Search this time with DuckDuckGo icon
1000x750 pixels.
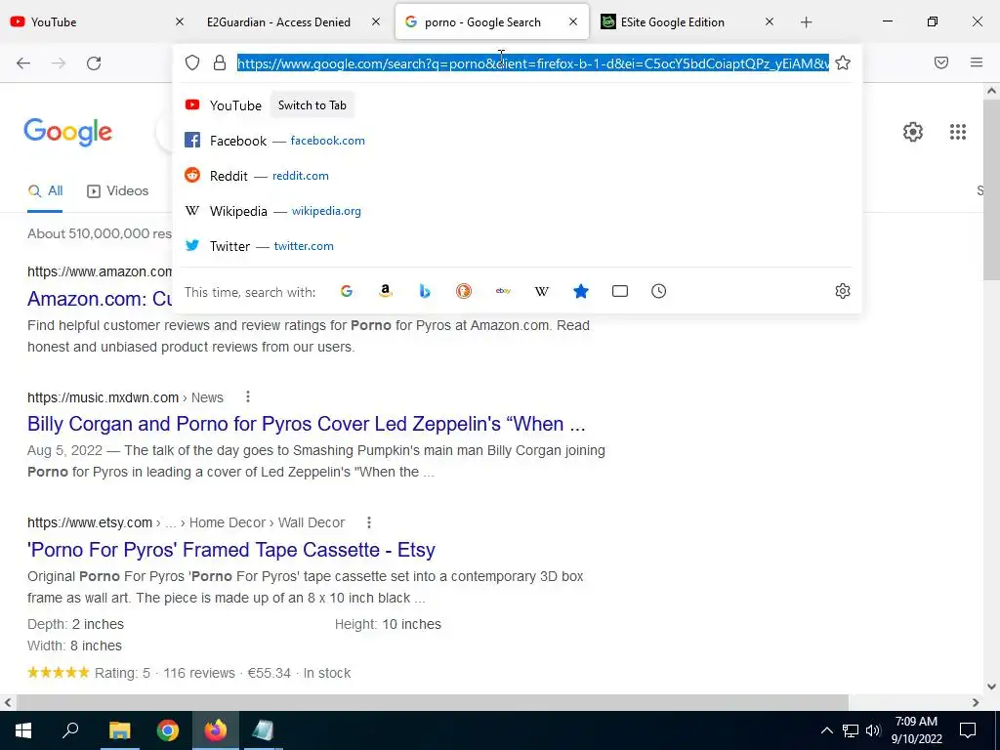coord(464,291)
